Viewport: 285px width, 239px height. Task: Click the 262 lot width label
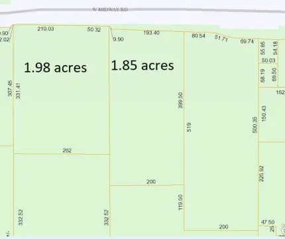pyautogui.click(x=67, y=151)
